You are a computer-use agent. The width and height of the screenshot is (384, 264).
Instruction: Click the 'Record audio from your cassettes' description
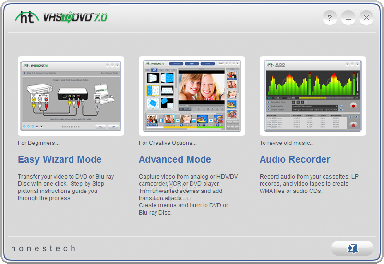pos(309,184)
